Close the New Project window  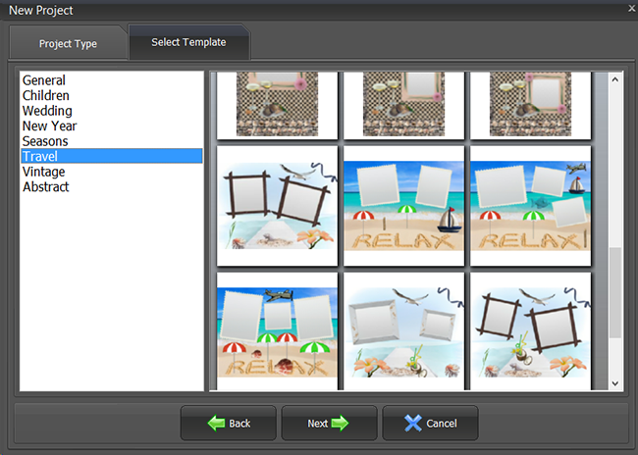tap(632, 8)
